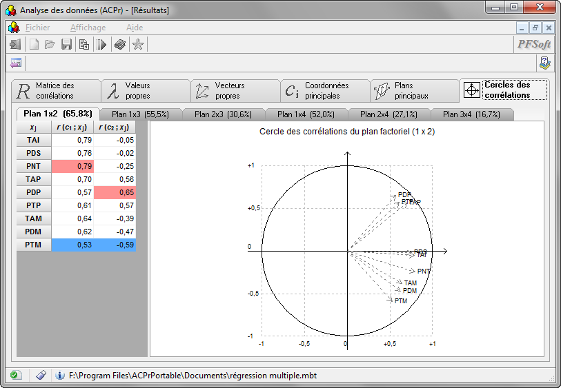The height and width of the screenshot is (388, 561).
Task: Click the red highlighted 0,79 PNT cell
Action: pos(72,166)
